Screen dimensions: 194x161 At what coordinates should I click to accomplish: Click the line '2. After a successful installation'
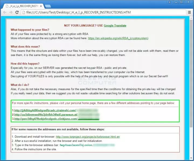pos(57,141)
